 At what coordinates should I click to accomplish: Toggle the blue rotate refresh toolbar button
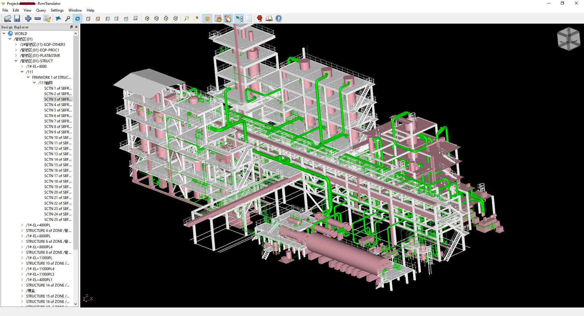[x=78, y=19]
